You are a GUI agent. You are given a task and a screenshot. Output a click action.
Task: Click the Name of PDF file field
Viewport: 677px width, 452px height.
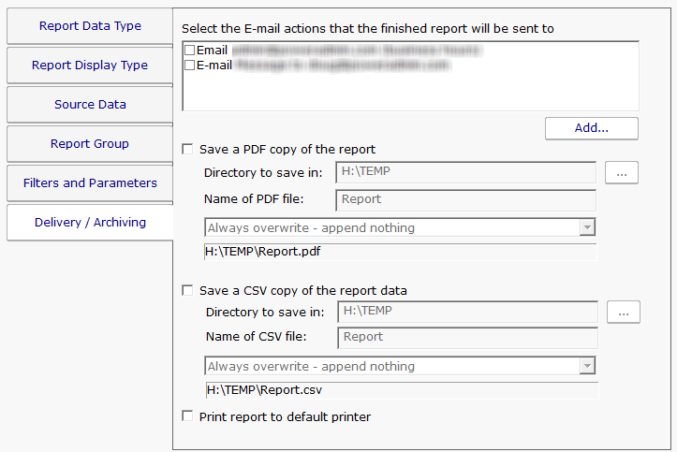pos(464,199)
